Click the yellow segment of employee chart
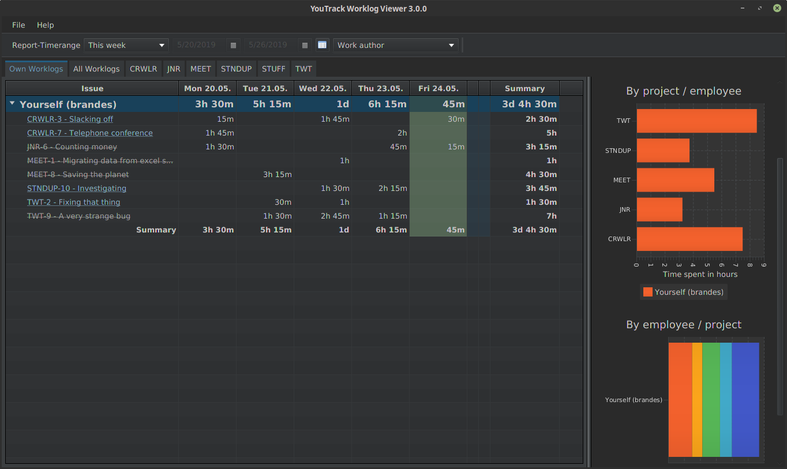This screenshot has height=469, width=787. click(x=697, y=400)
